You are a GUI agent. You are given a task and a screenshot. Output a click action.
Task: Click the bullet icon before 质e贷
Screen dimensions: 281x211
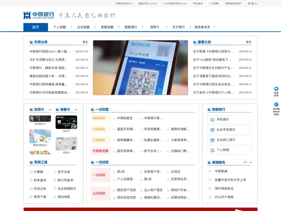[114, 172]
